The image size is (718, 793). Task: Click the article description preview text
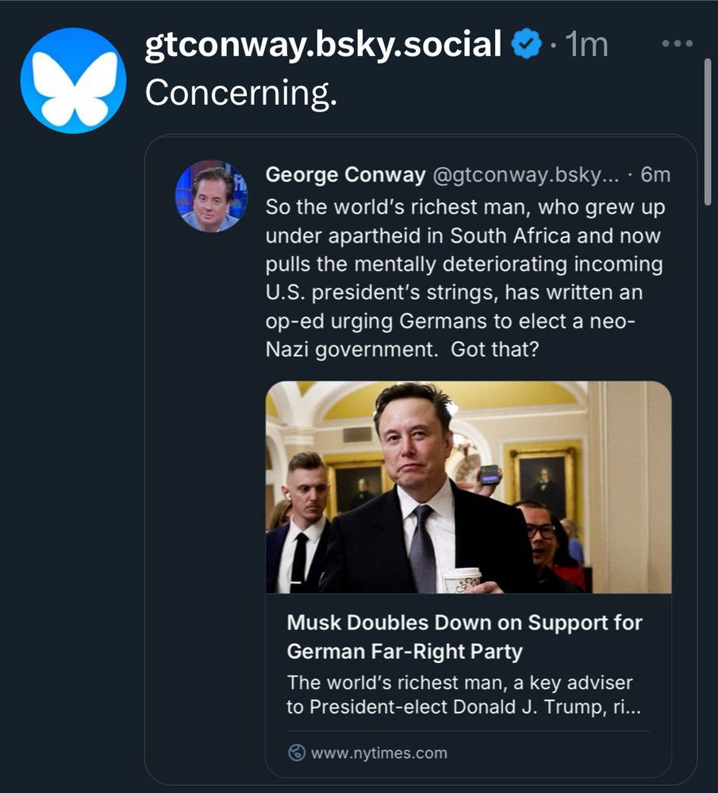[x=459, y=694]
